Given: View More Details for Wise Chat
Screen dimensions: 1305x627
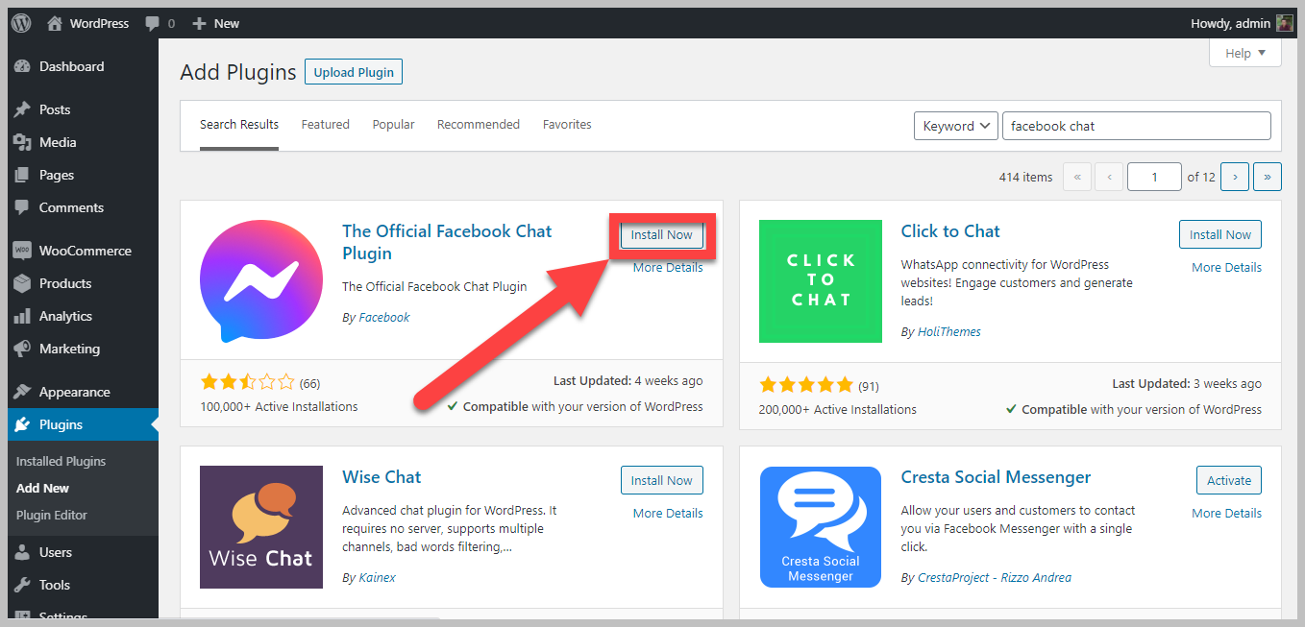Looking at the screenshot, I should point(668,514).
